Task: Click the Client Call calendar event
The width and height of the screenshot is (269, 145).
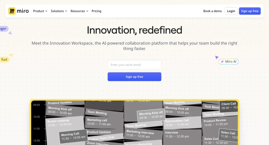Action: 229,106
